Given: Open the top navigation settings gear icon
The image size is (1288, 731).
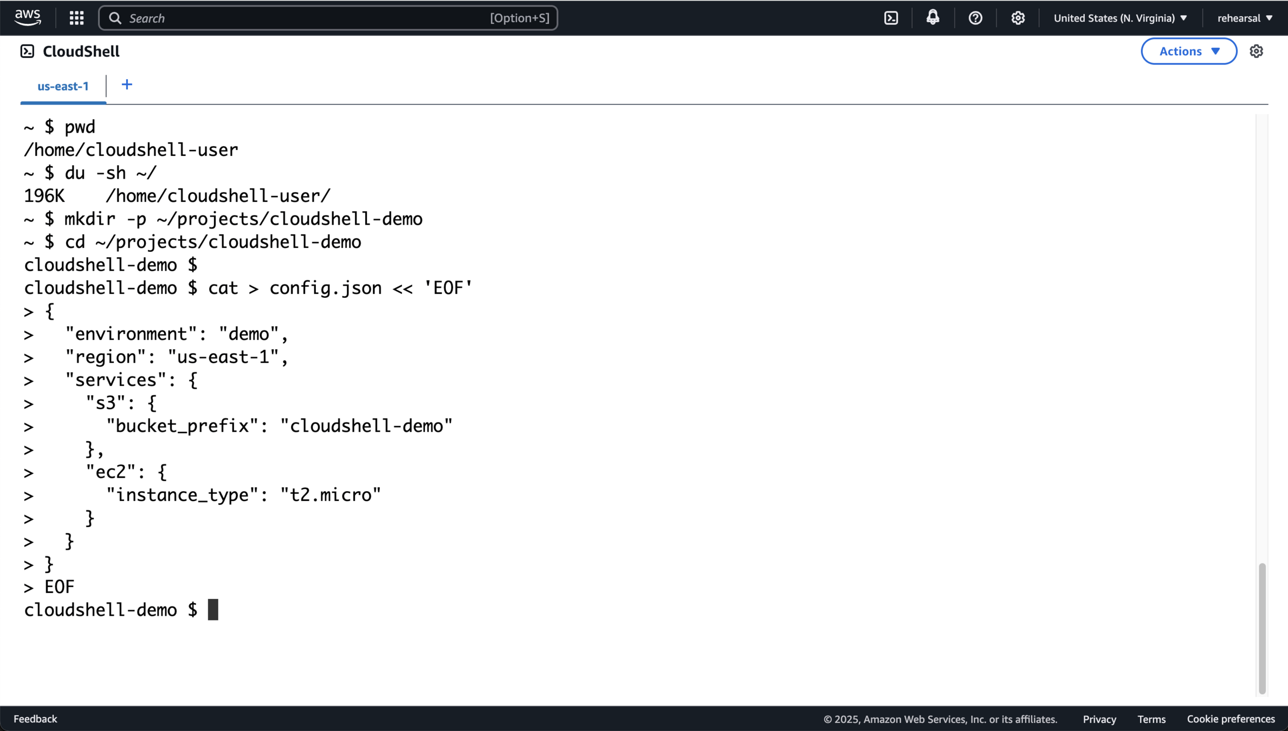Looking at the screenshot, I should [1018, 18].
